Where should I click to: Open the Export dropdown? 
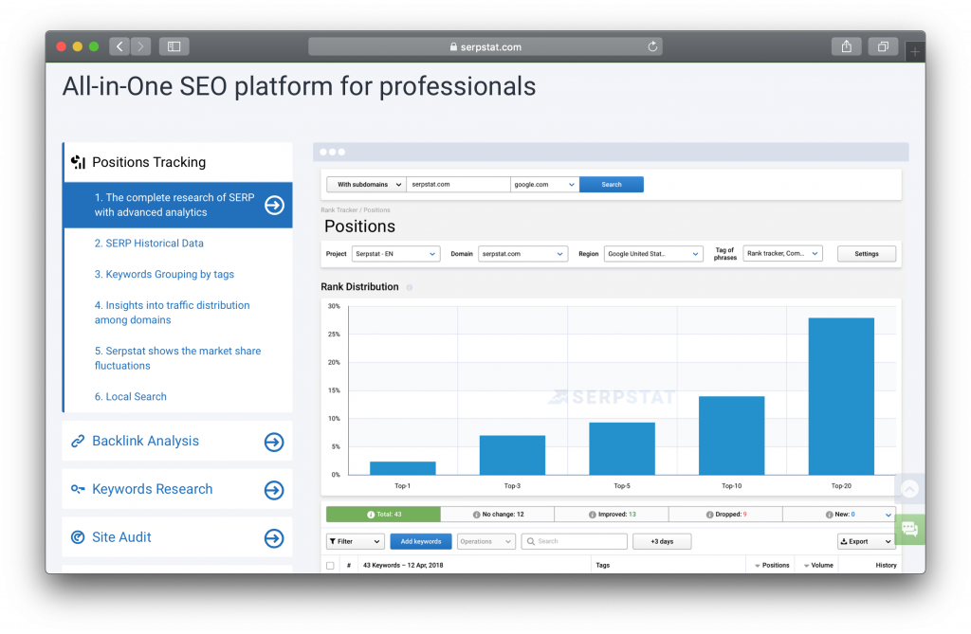tap(867, 542)
